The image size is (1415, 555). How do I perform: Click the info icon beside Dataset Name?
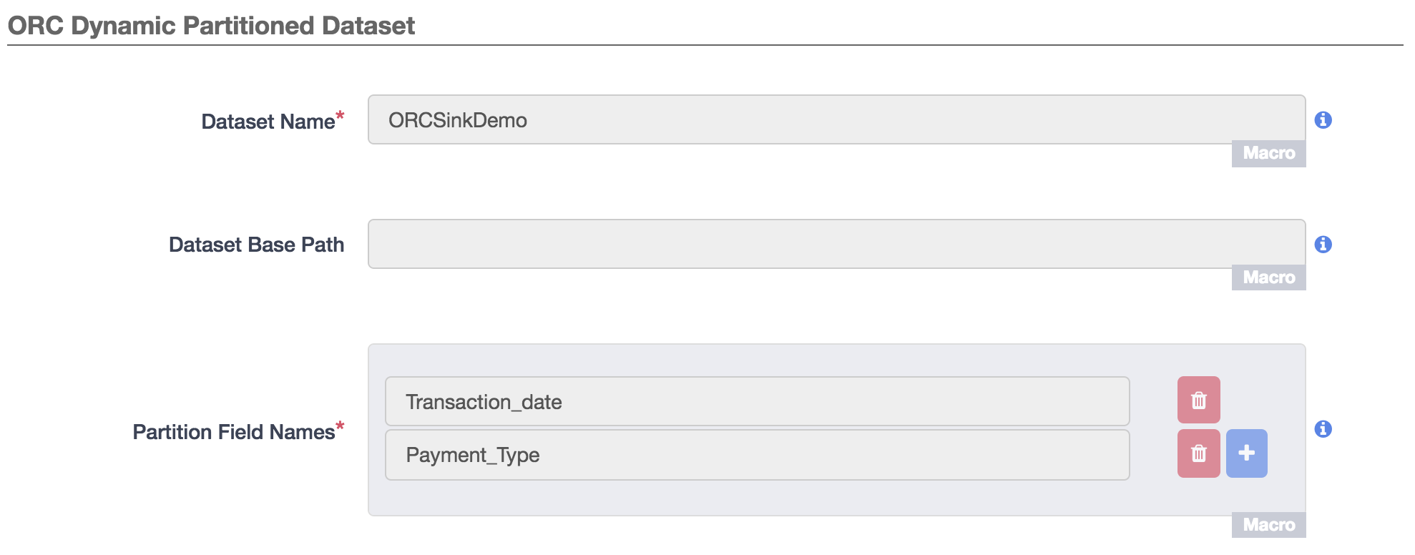[x=1323, y=120]
